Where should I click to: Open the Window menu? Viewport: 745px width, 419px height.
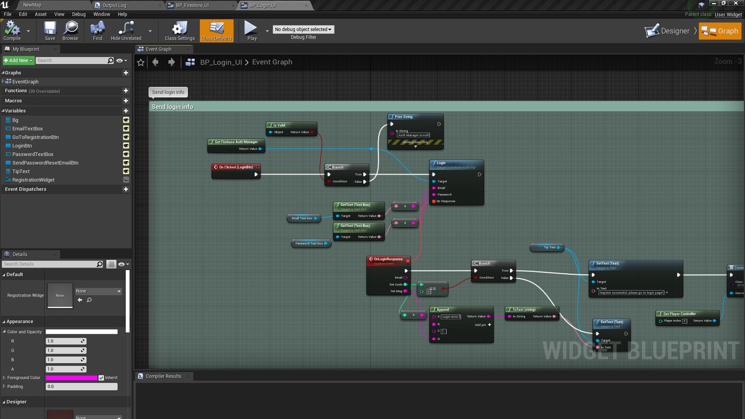[102, 14]
